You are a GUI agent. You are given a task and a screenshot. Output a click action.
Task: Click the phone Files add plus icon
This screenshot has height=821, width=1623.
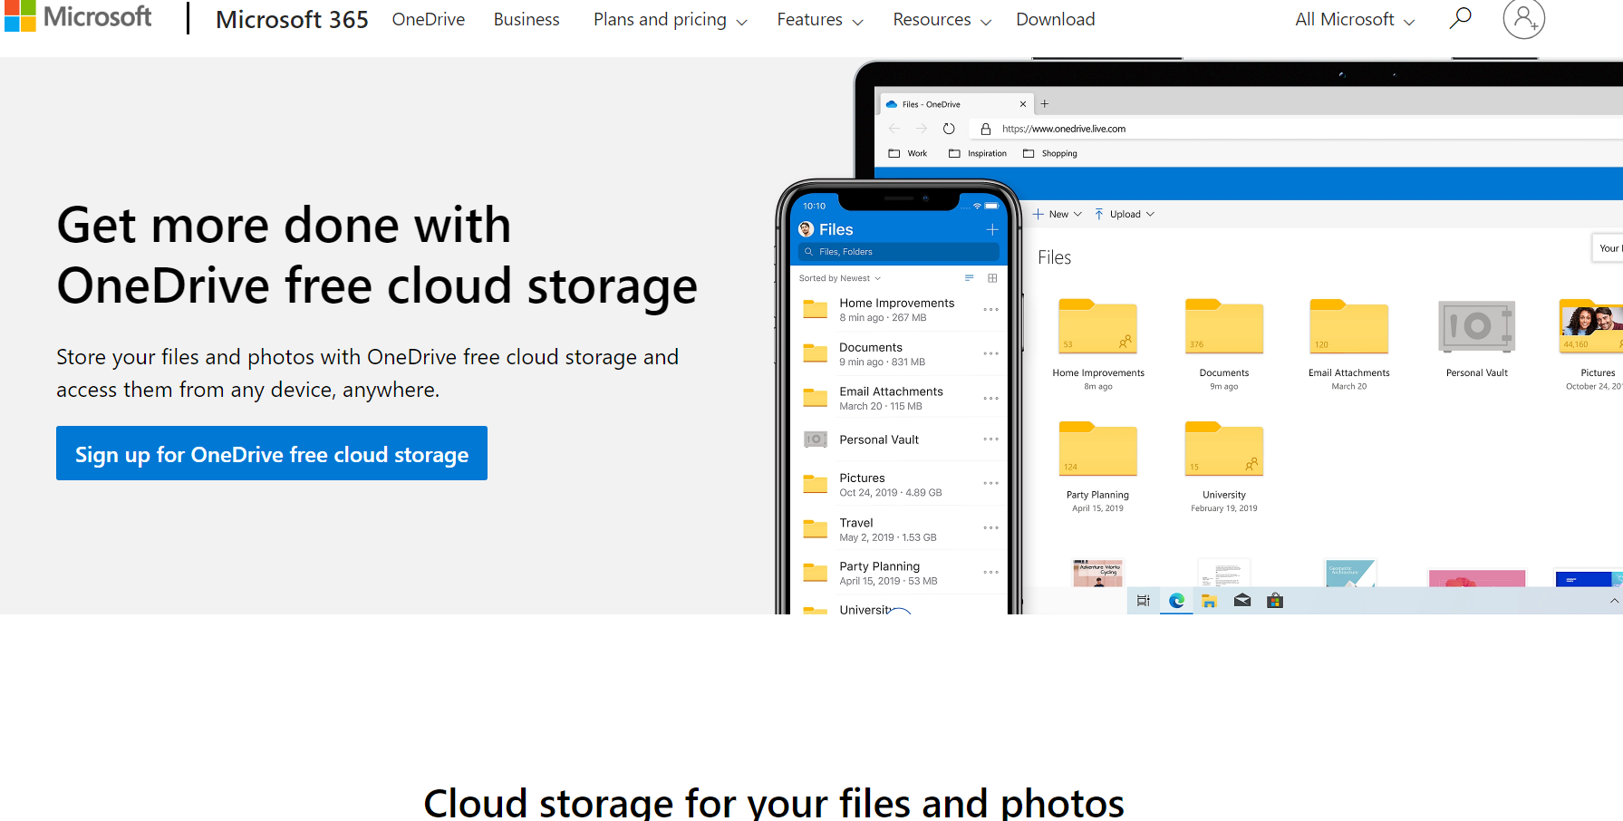pyautogui.click(x=992, y=229)
